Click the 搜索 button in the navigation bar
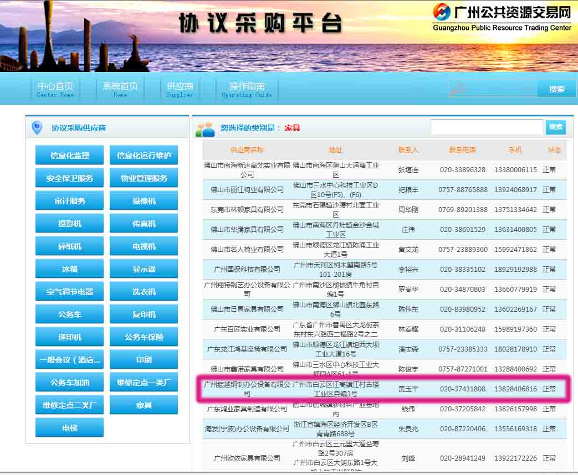Viewport: 578px width, 475px height. click(x=557, y=89)
